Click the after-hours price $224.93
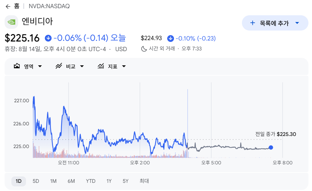Image resolution: width=312 pixels, height=191 pixels. pos(151,38)
